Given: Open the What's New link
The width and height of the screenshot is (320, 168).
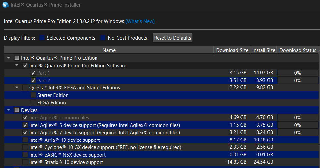Looking at the screenshot, I should point(140,21).
